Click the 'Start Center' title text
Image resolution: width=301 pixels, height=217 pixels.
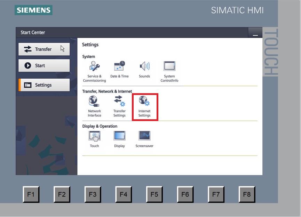pos(33,32)
